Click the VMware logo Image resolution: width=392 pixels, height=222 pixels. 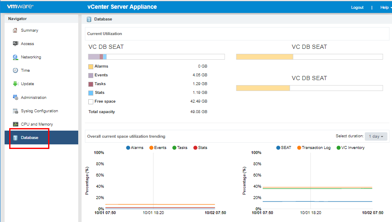click(x=20, y=7)
